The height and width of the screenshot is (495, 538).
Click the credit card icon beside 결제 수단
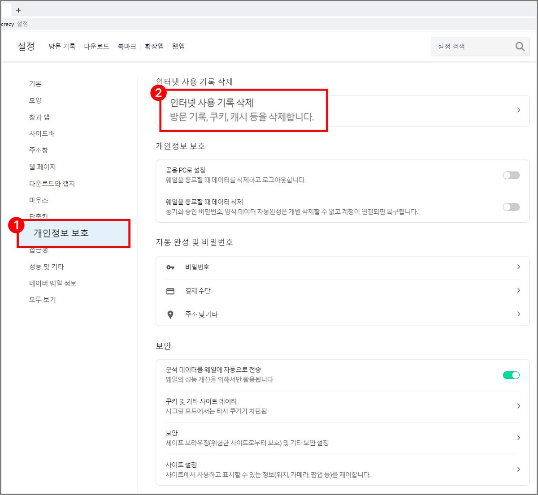pyautogui.click(x=170, y=291)
